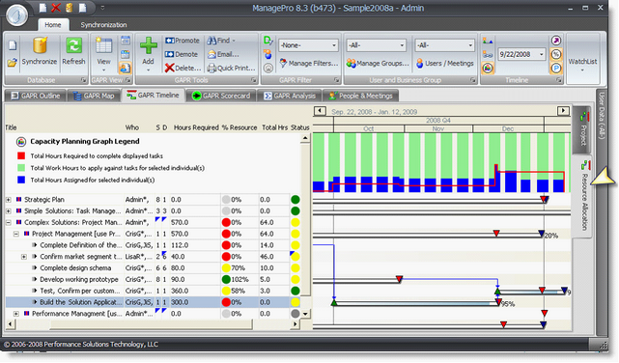Viewport: 619px width, 363px height.
Task: Open the Find binoculars dropdown
Action: 221,41
